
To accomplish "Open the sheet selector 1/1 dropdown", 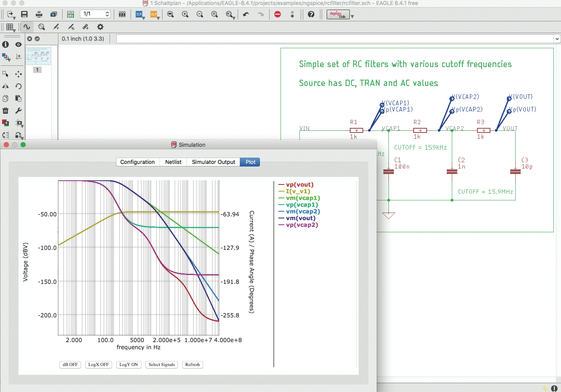I will pos(95,14).
